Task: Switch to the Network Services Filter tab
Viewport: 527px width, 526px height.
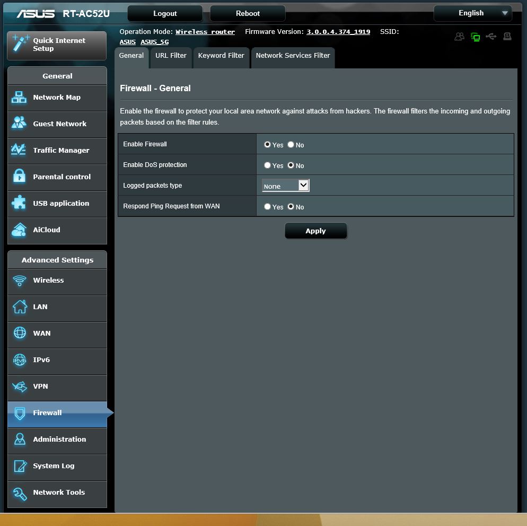Action: point(293,57)
